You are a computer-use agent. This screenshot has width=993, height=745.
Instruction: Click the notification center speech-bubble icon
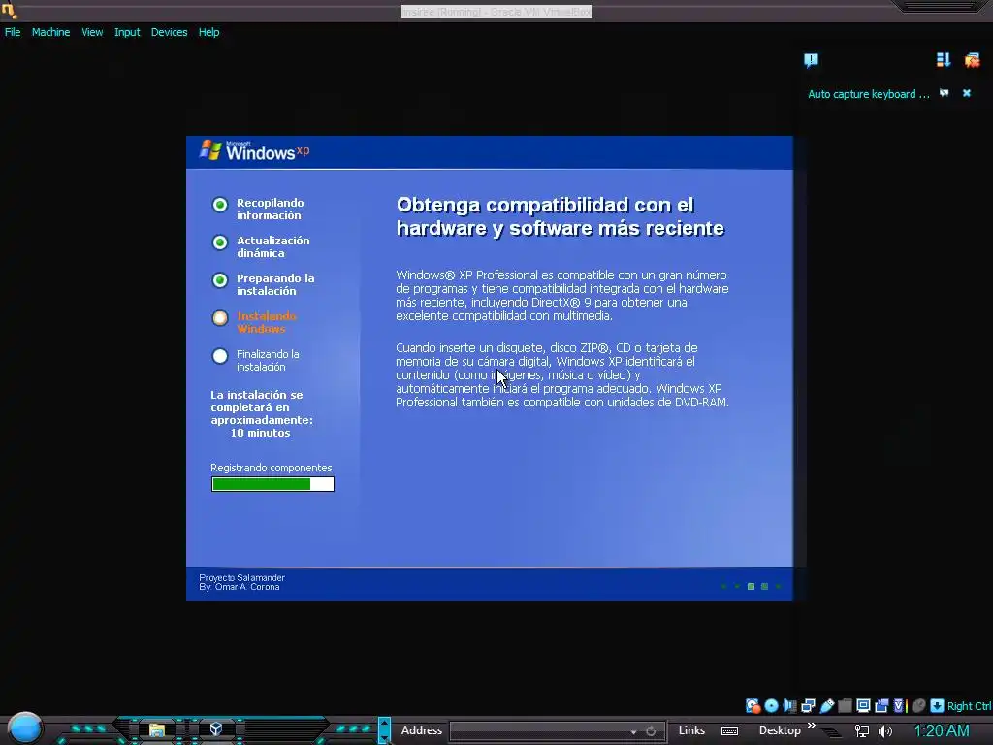coord(811,60)
